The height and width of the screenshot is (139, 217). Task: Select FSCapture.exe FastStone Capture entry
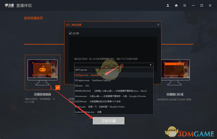point(114,80)
